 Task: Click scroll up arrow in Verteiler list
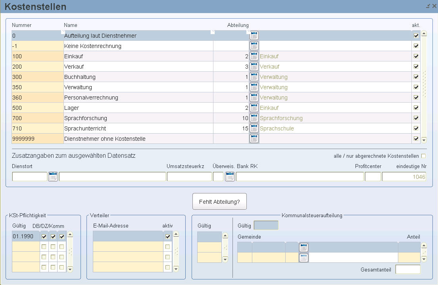coord(176,234)
